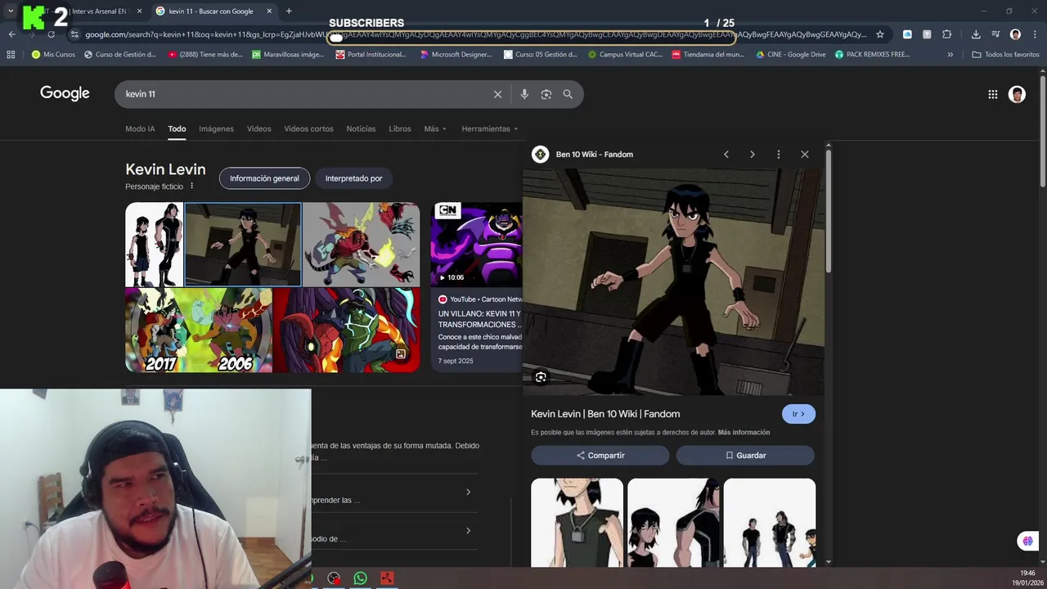Play the Cartoon Network video thumbnail 10:06
Viewport: 1047px width, 589px height.
pos(476,245)
